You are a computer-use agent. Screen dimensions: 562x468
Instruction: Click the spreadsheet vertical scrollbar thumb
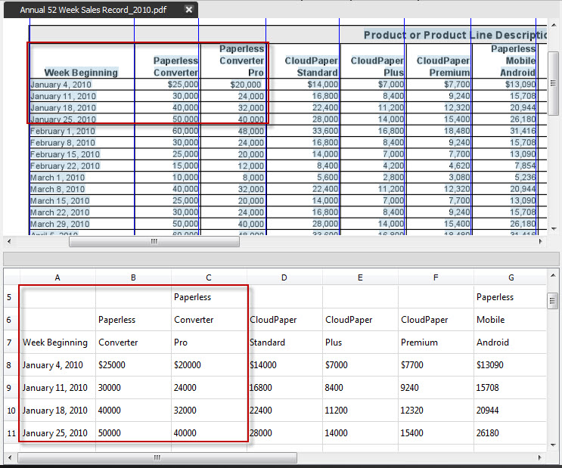(552, 301)
